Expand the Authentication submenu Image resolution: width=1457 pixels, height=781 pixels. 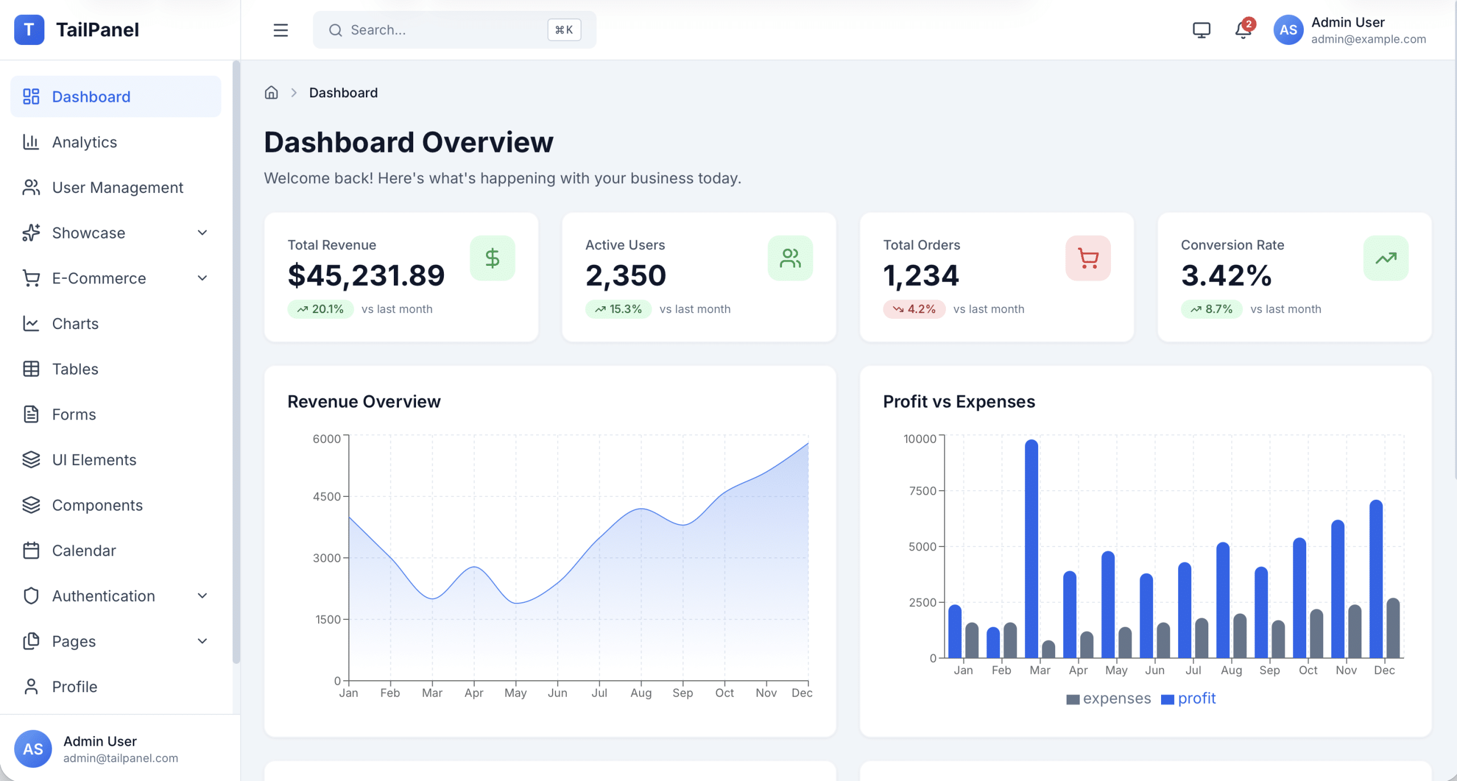pos(202,596)
